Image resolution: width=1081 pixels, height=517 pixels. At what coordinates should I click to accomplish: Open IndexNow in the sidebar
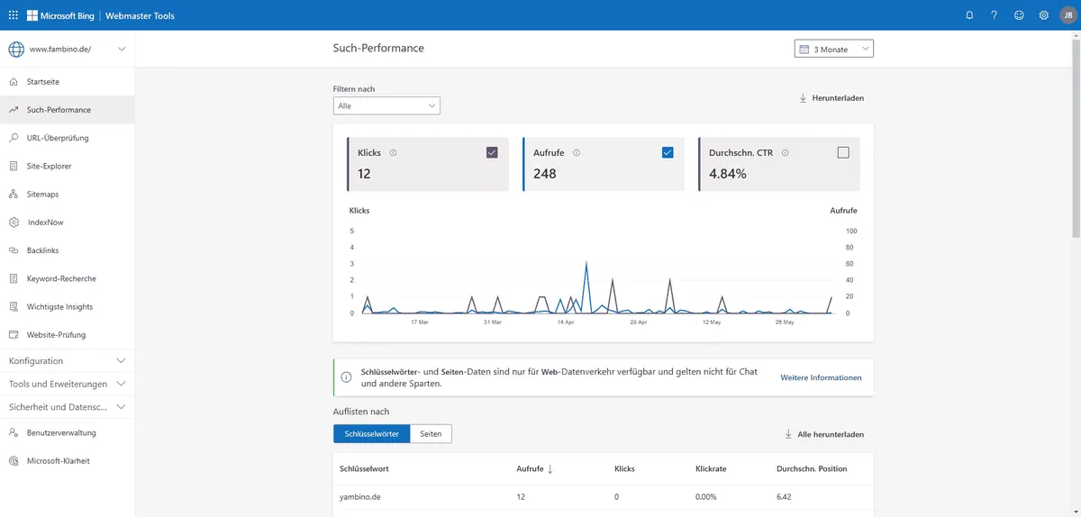[67, 222]
